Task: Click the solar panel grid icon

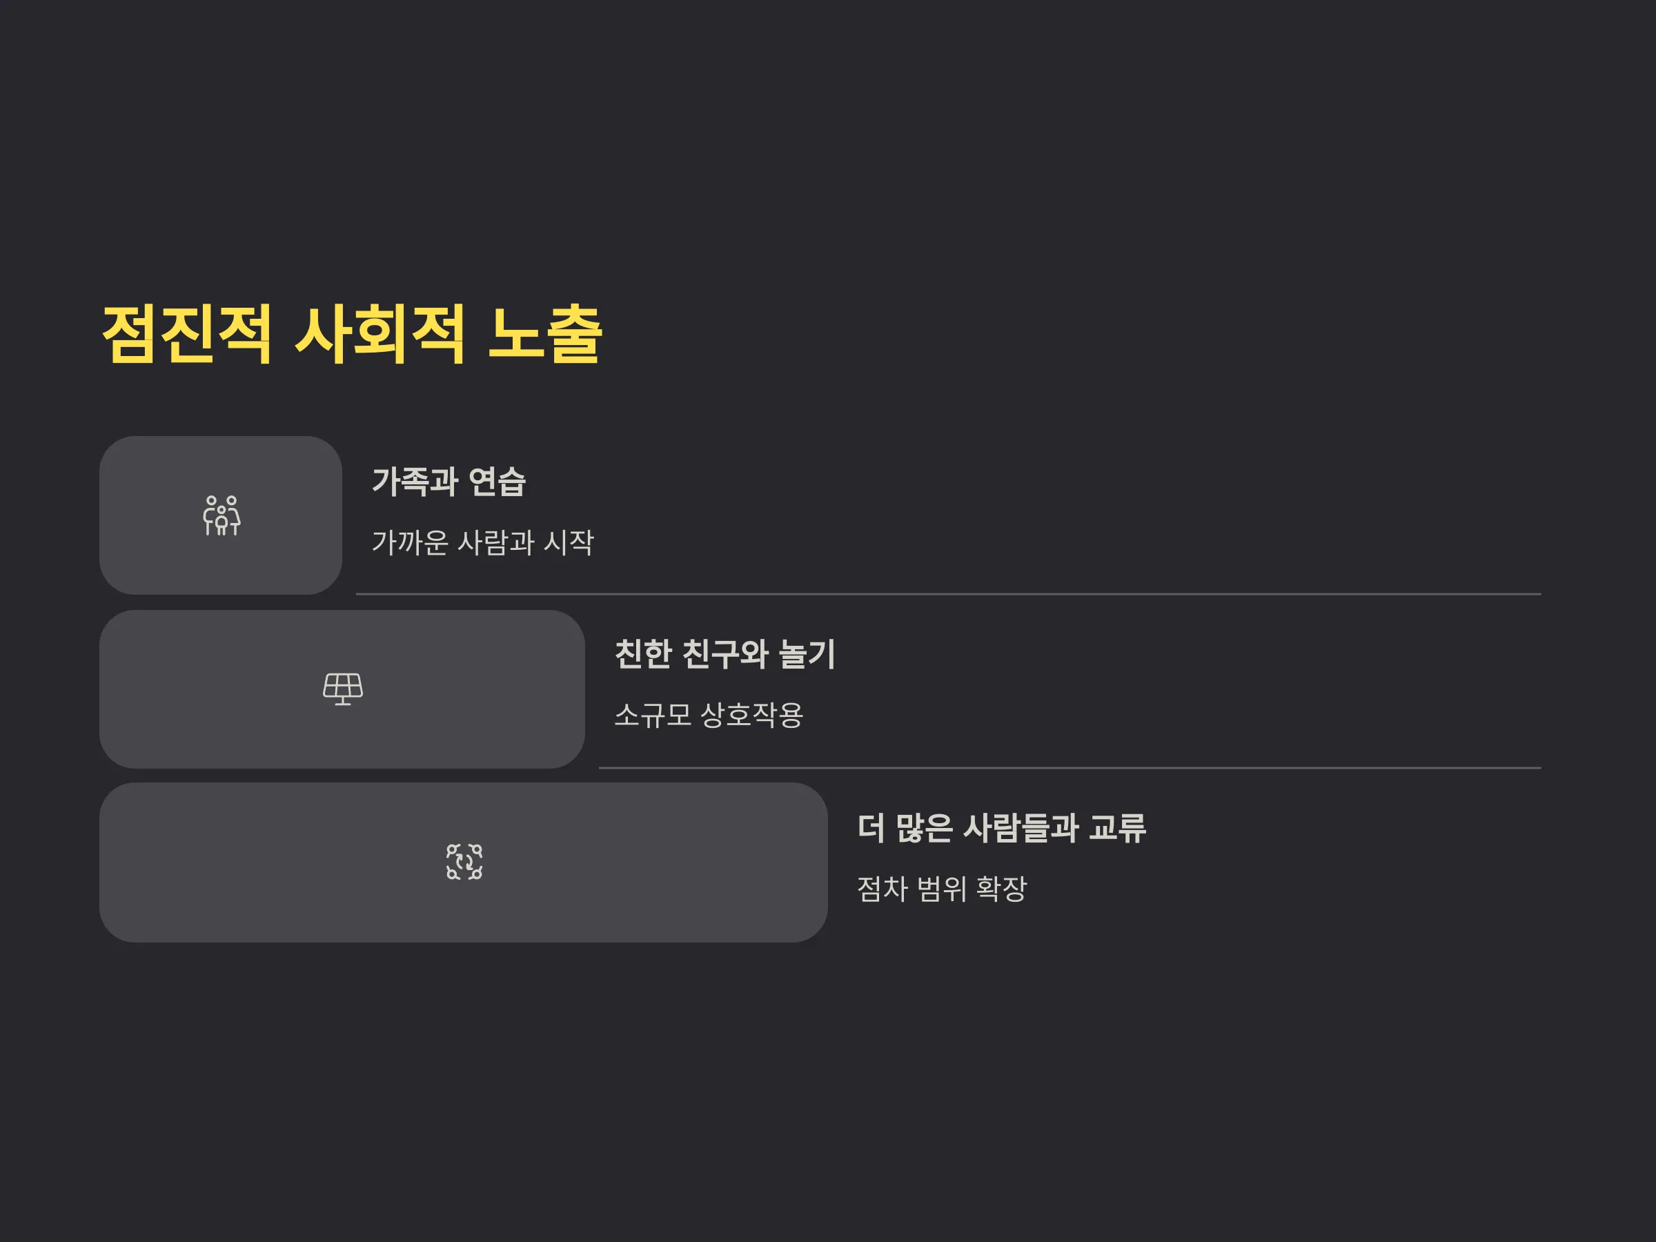Action: (x=343, y=689)
